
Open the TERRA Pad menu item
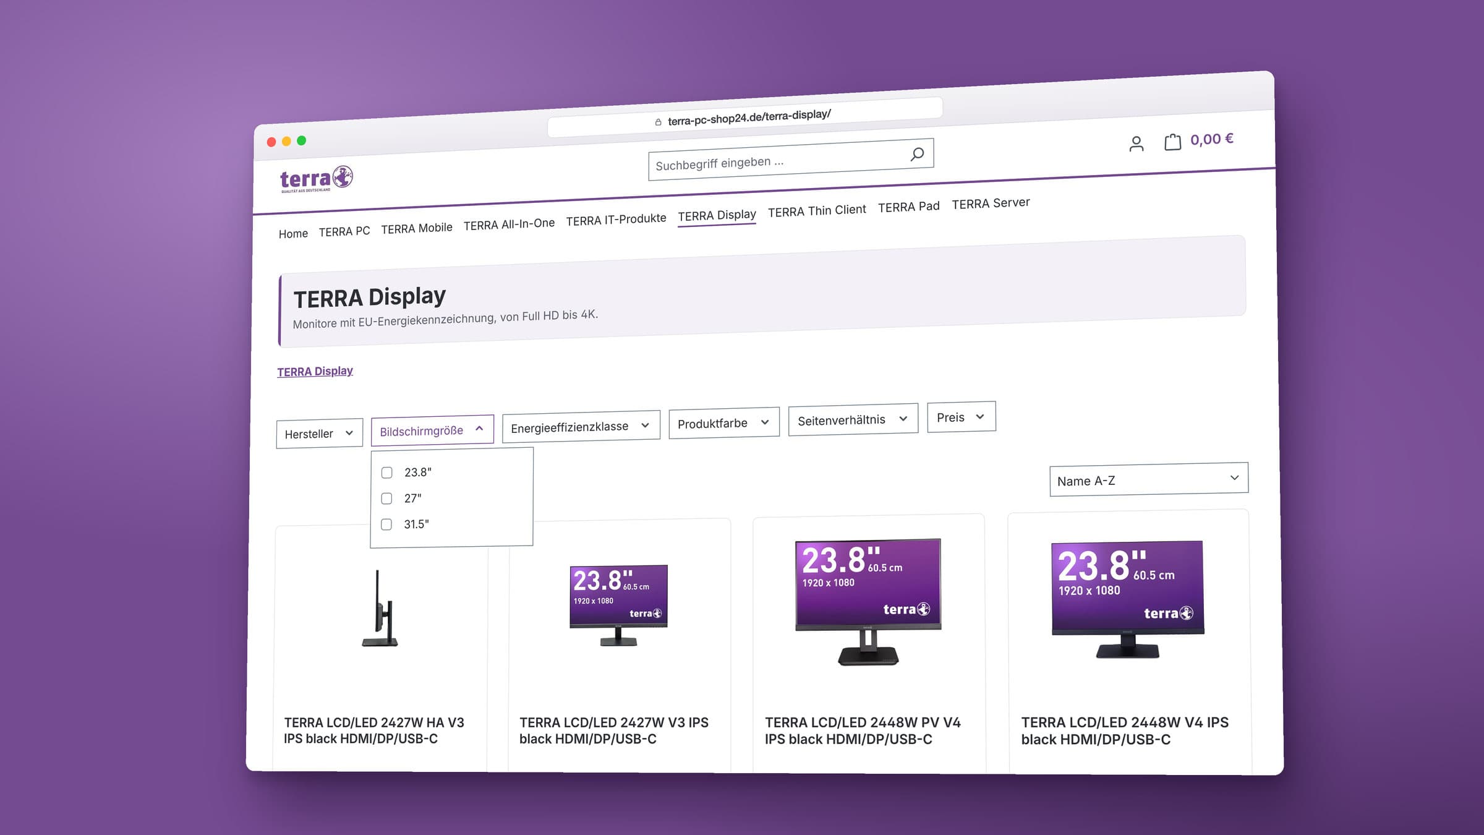[909, 207]
